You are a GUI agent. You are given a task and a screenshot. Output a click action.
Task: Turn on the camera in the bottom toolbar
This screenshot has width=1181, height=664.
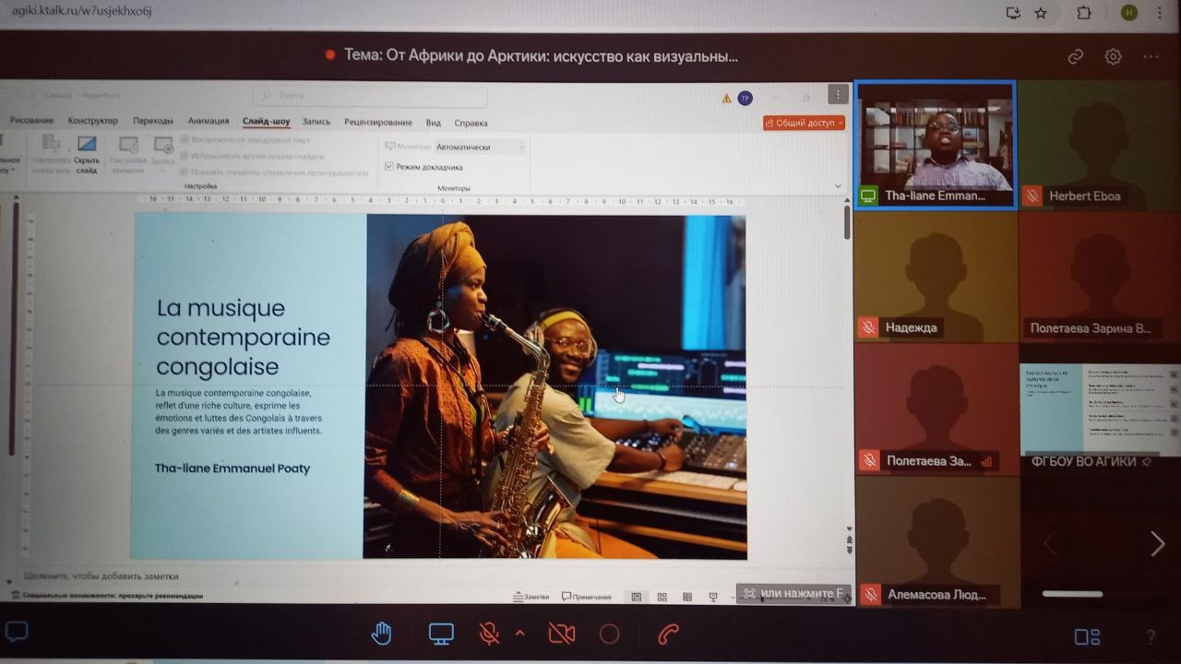(561, 634)
